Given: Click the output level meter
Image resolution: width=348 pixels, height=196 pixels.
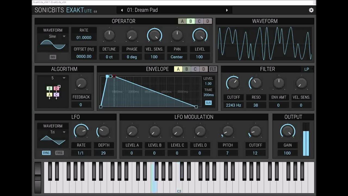Looking at the screenshot, I should tap(306, 139).
